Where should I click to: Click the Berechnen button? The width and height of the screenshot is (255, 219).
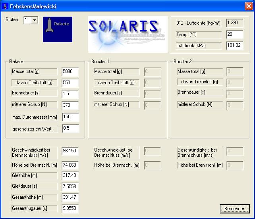coord(235,209)
